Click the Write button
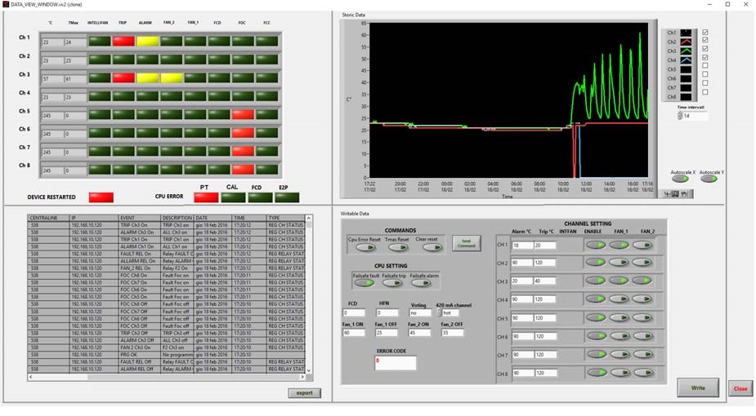756x416 pixels. click(x=698, y=387)
